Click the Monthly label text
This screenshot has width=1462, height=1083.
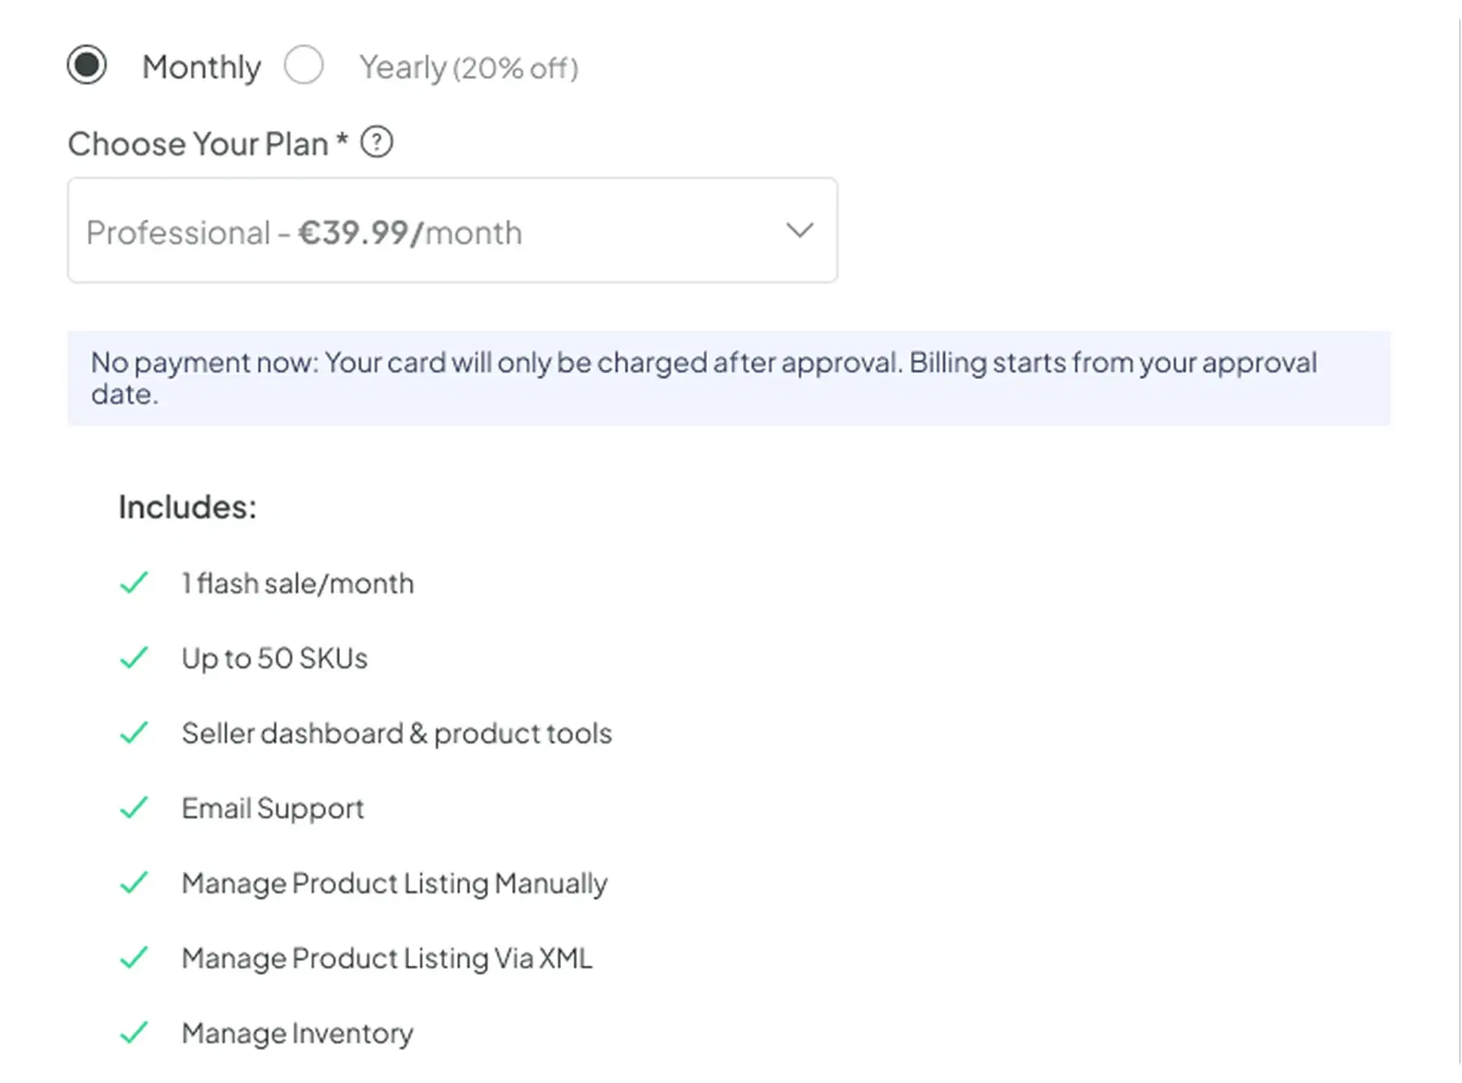click(x=201, y=67)
